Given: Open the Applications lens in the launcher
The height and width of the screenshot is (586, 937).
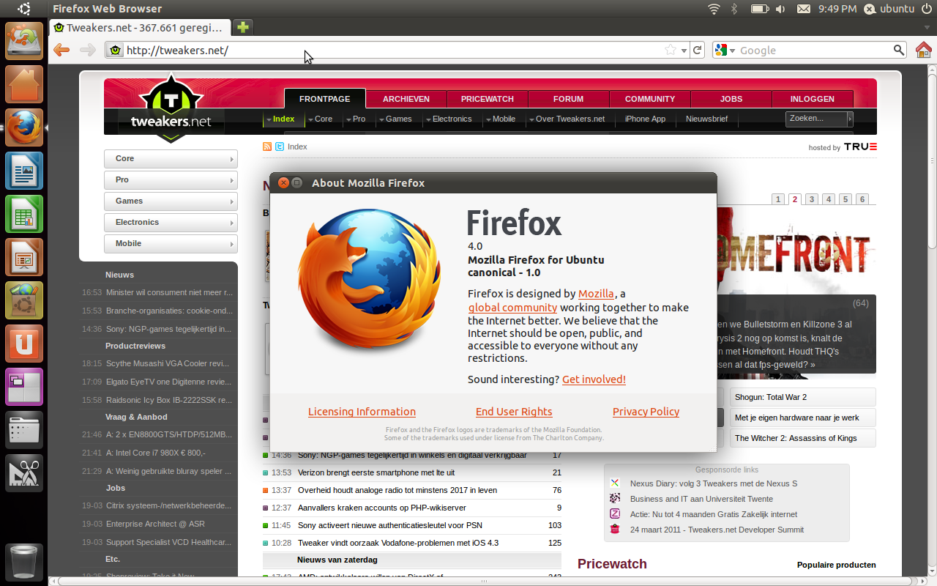Looking at the screenshot, I should (24, 473).
